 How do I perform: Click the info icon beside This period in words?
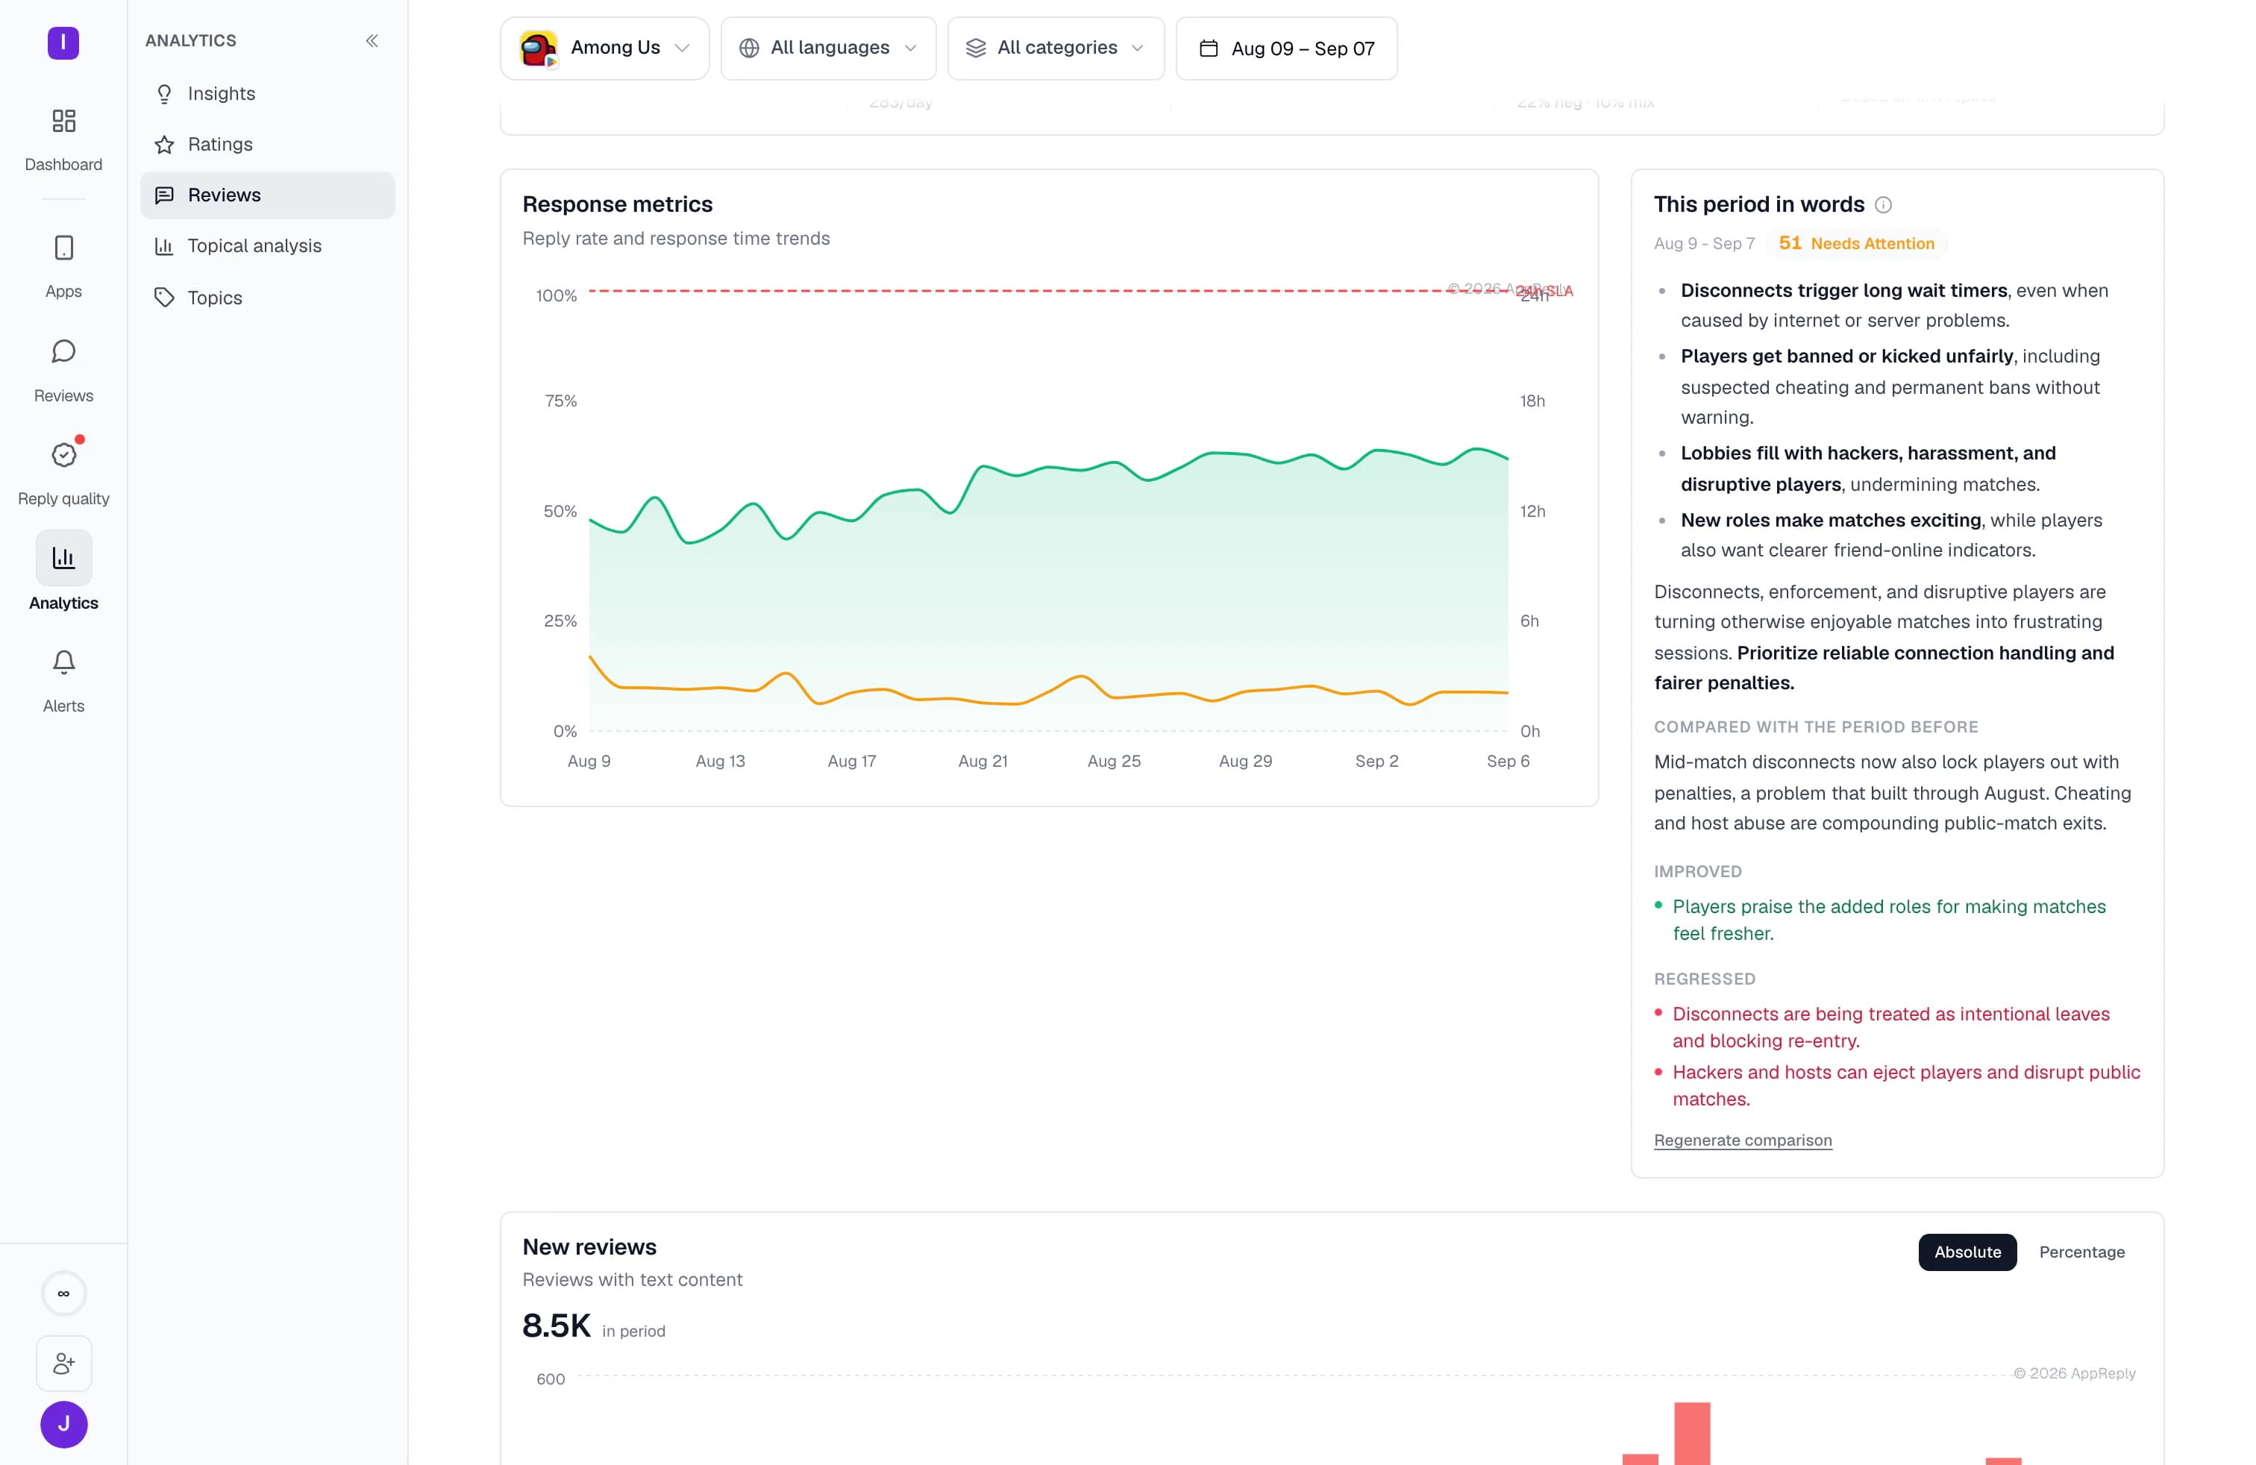1884,204
